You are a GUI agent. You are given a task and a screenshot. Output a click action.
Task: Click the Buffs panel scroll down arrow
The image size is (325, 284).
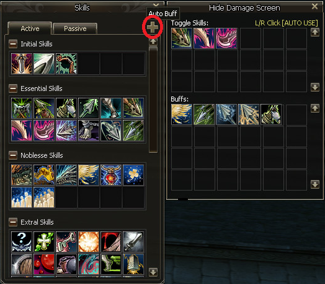315,184
